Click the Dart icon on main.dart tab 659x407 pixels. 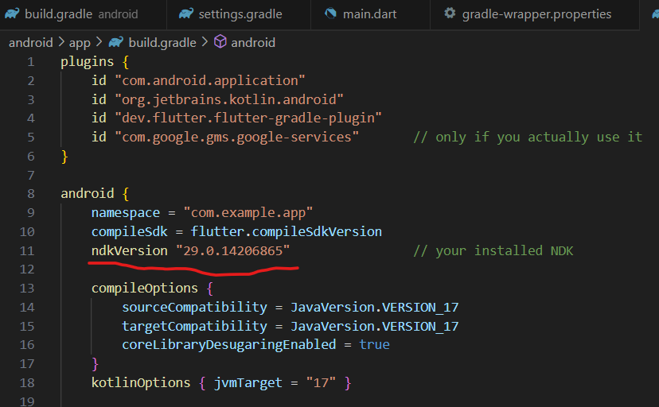click(330, 14)
